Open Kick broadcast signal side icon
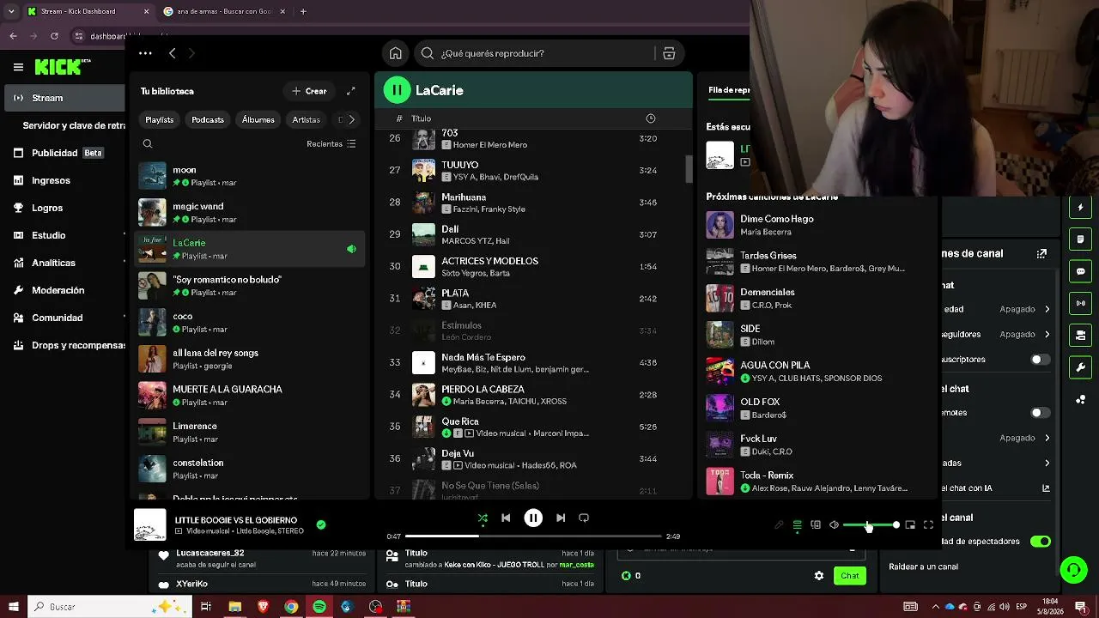Image resolution: width=1099 pixels, height=618 pixels. tap(1081, 303)
